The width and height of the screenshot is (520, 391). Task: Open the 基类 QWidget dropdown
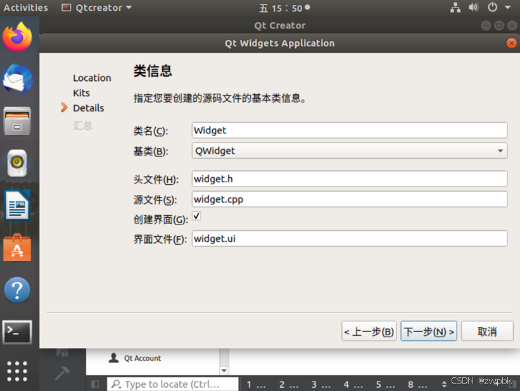point(350,151)
